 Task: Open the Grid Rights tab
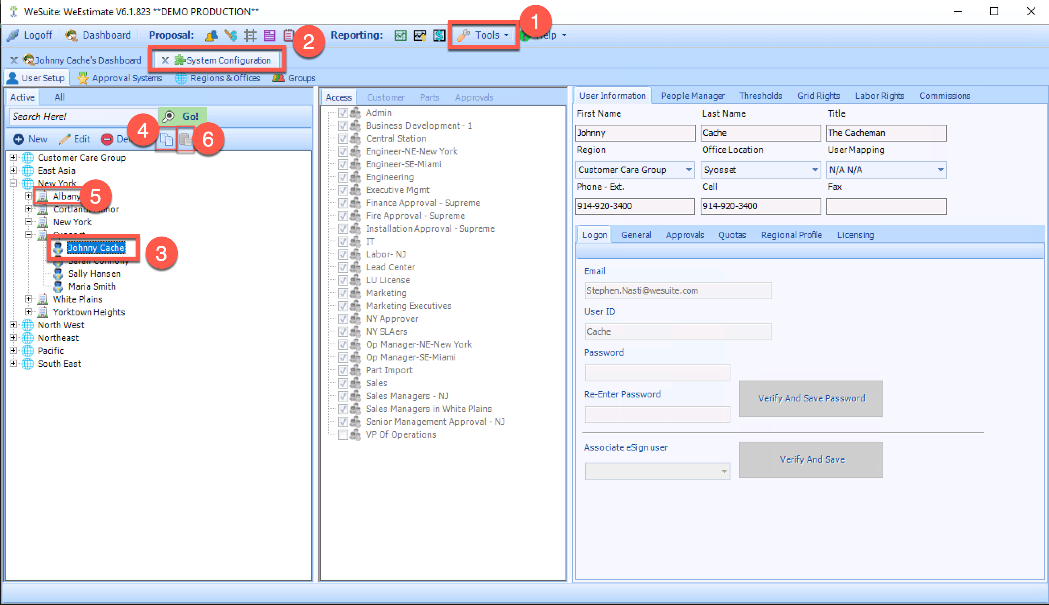coord(818,96)
